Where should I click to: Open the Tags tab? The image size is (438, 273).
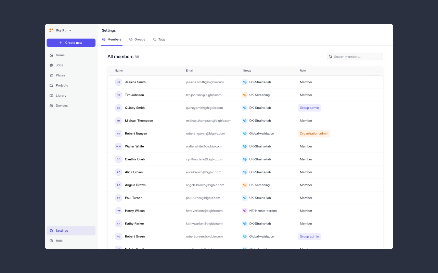click(159, 39)
